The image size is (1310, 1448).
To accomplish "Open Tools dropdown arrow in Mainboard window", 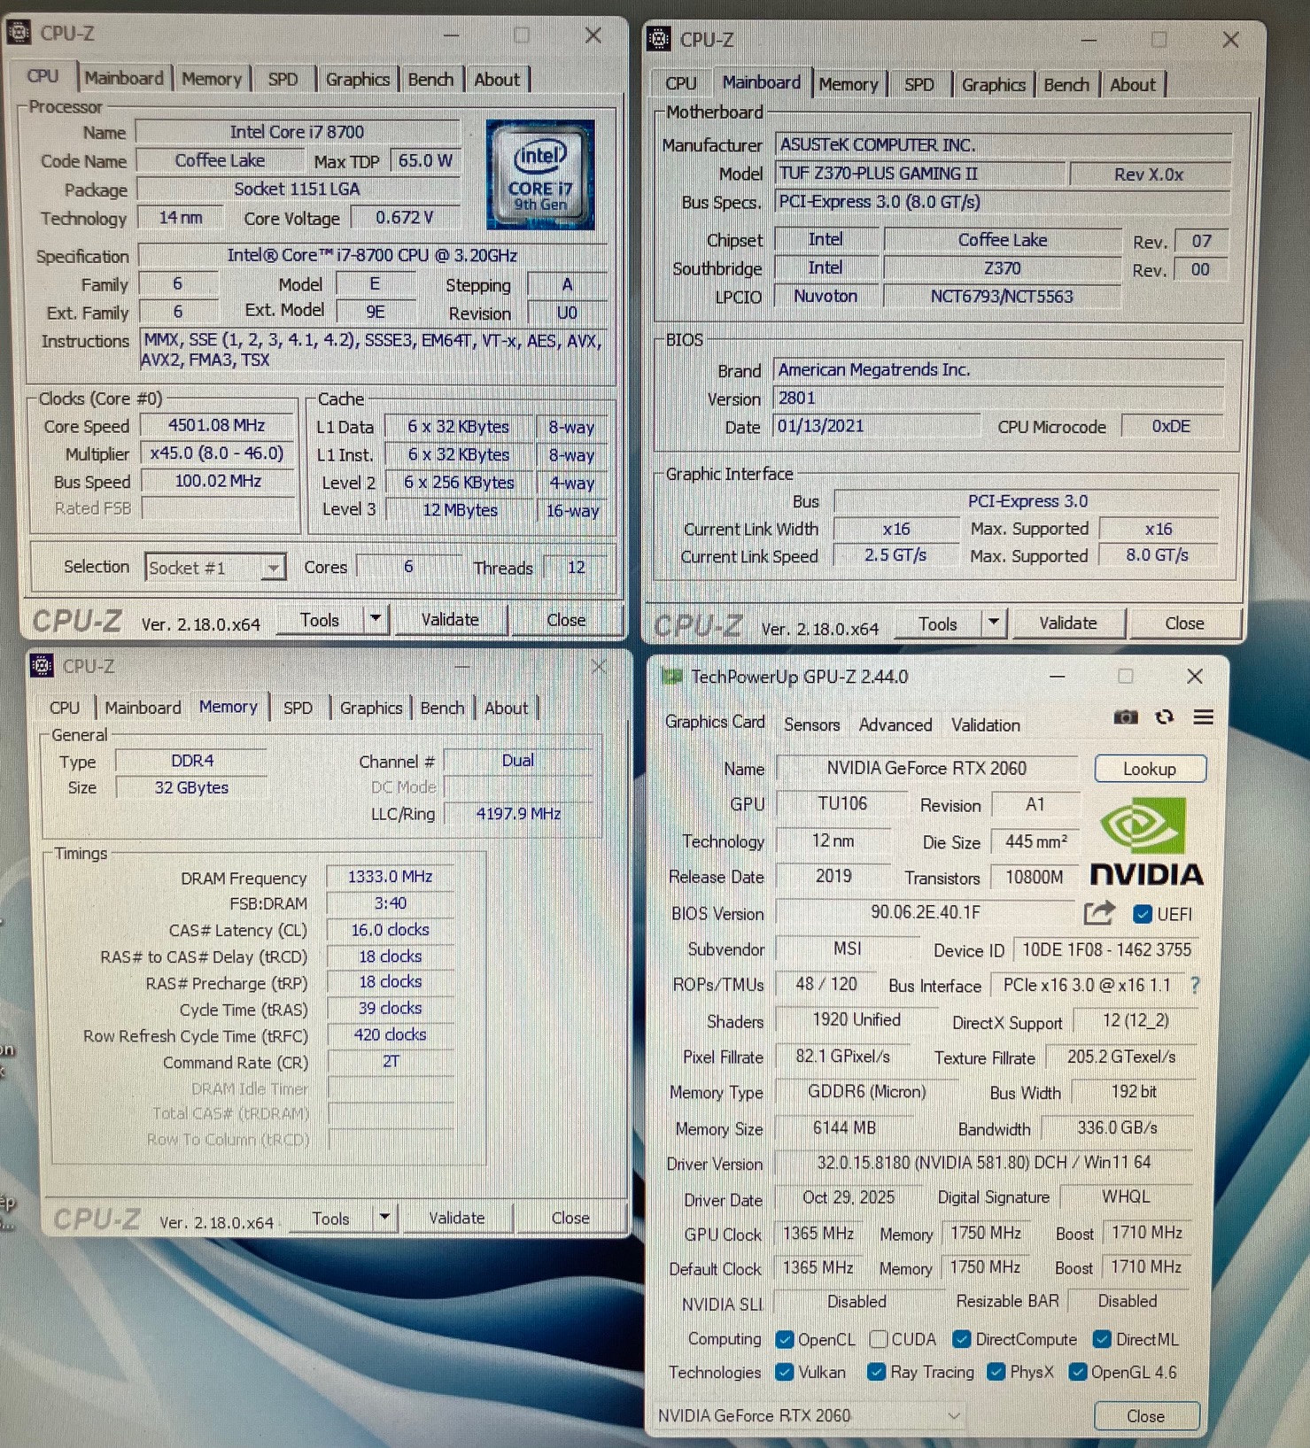I will pos(994,623).
